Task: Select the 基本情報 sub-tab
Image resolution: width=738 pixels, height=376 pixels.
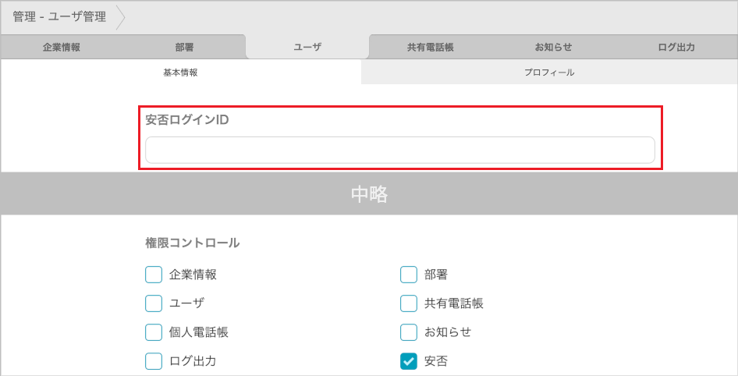Action: (x=180, y=73)
